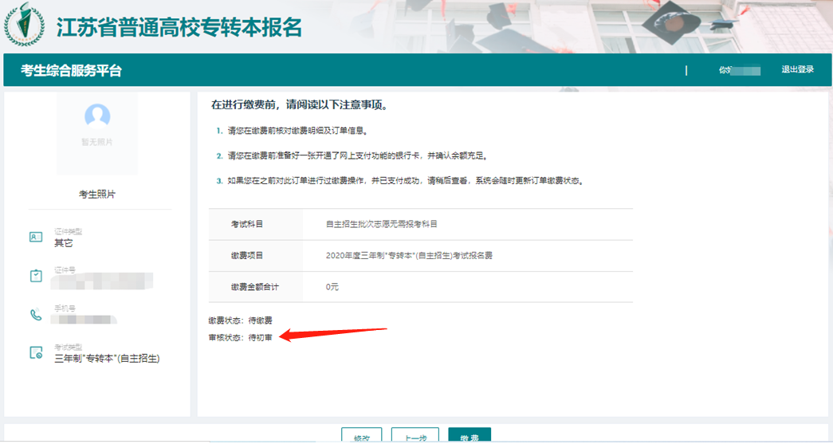Click the exam type icon beside 考试类型
Image resolution: width=833 pixels, height=444 pixels.
click(x=36, y=352)
